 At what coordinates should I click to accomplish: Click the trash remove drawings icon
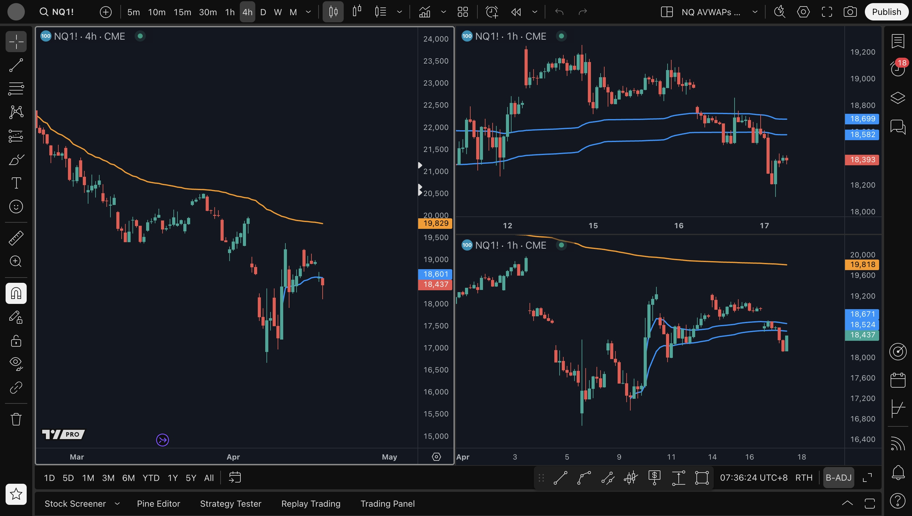[x=16, y=419]
